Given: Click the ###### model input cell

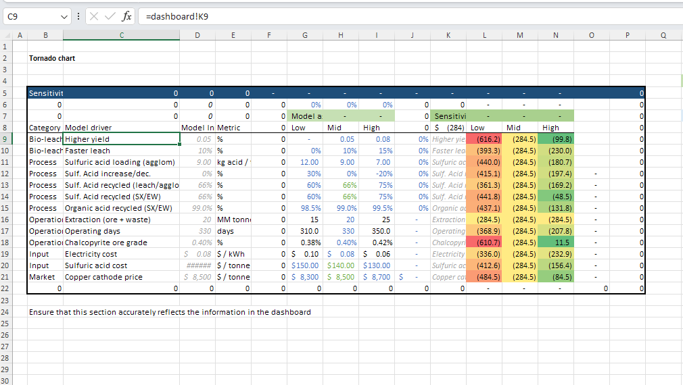Looking at the screenshot, I should click(x=197, y=265).
